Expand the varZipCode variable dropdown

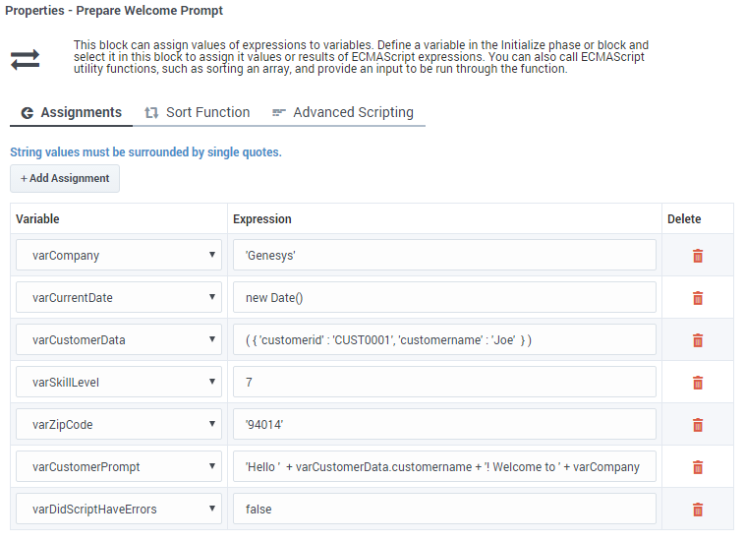click(x=118, y=425)
